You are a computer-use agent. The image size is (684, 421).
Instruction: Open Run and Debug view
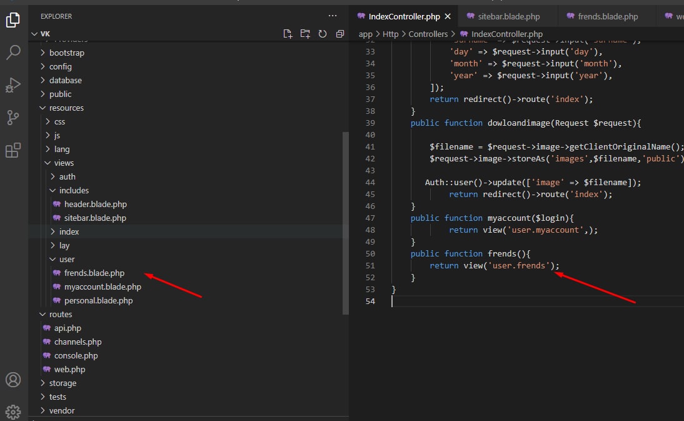pos(13,85)
